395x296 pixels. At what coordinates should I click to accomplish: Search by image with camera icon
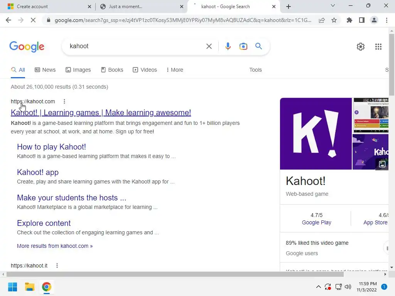point(243,46)
